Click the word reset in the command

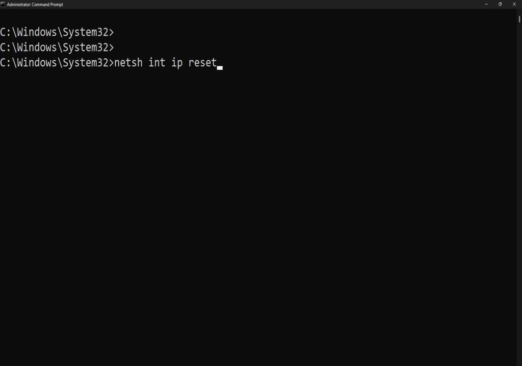point(202,63)
